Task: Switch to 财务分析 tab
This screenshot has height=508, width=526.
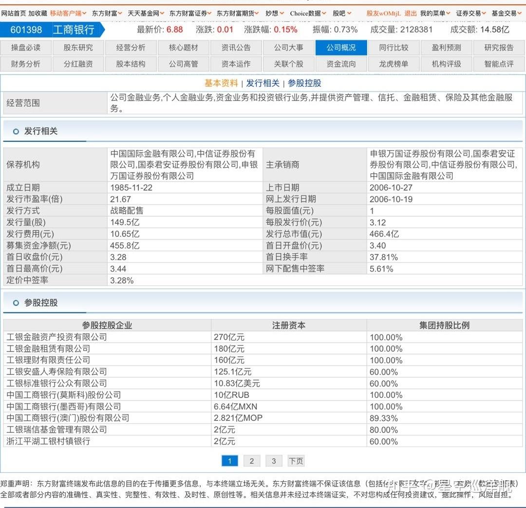Action: tap(26, 64)
